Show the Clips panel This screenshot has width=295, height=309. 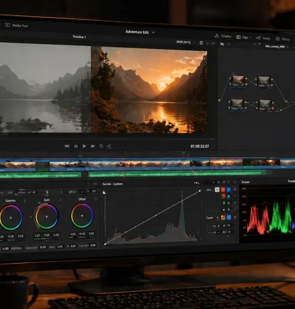pyautogui.click(x=242, y=37)
